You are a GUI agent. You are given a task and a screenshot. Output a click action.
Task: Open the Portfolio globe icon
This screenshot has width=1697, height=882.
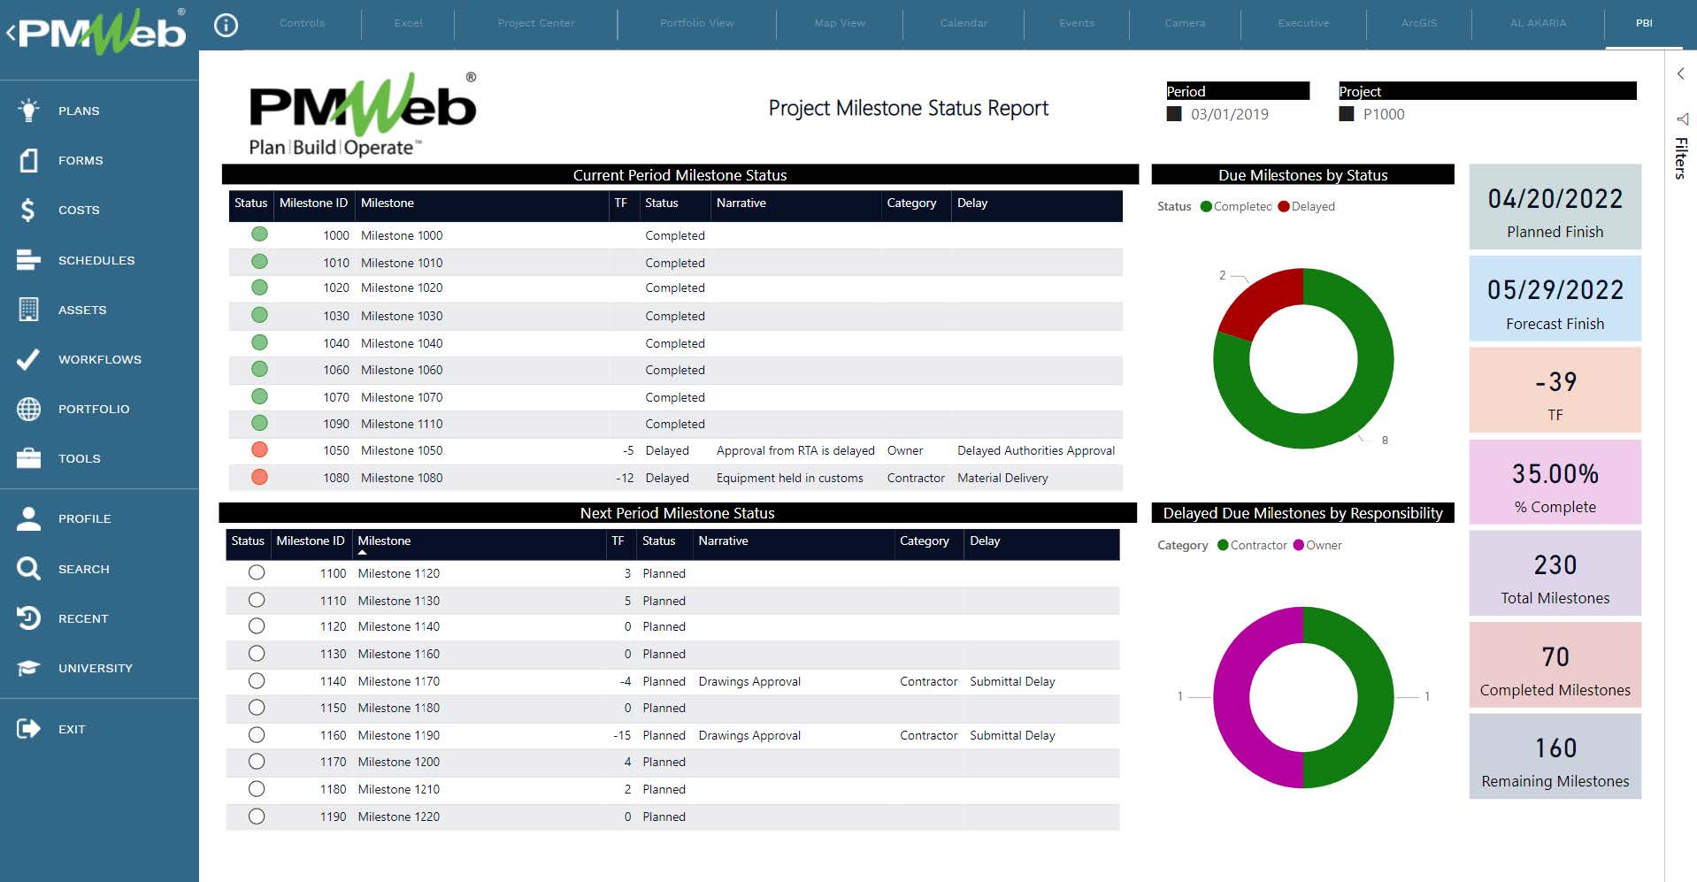[28, 409]
